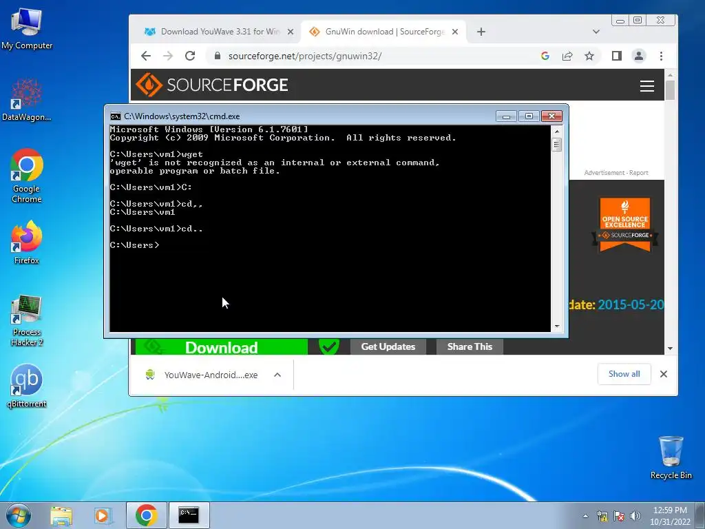Click Advertisement Report link

pos(616,173)
